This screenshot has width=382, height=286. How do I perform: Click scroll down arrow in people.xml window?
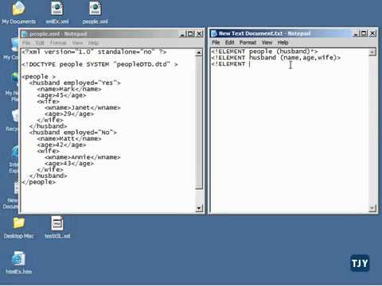coord(199,208)
